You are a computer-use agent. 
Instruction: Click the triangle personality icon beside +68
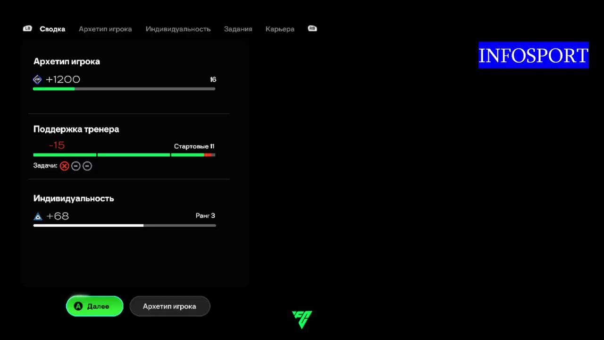click(38, 216)
